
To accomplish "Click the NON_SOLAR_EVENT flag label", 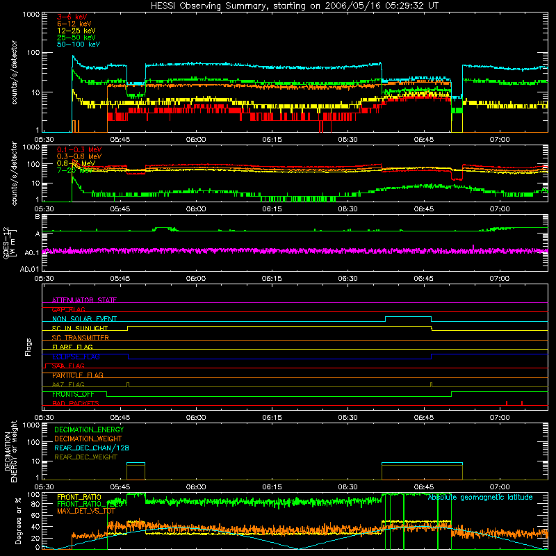I will pos(84,319).
